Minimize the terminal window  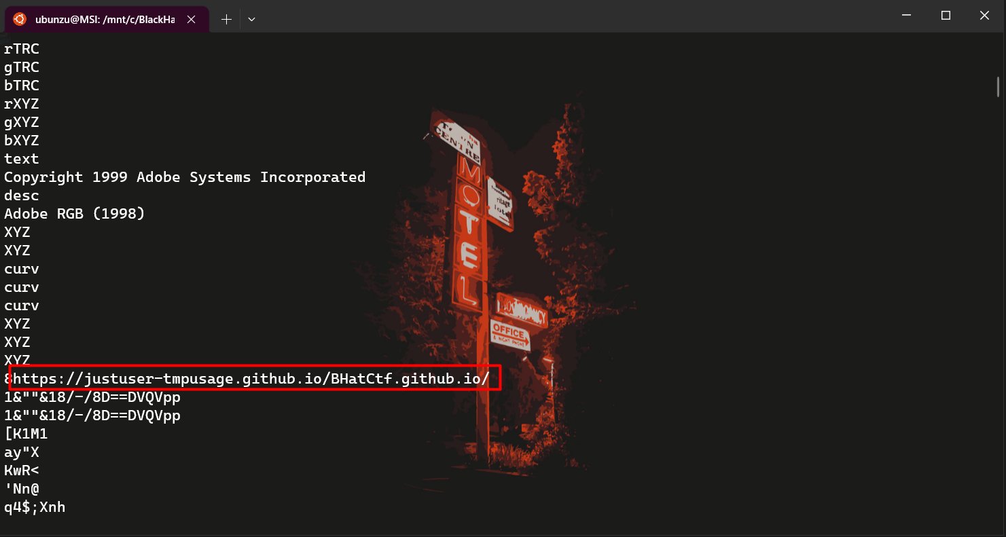pyautogui.click(x=906, y=16)
